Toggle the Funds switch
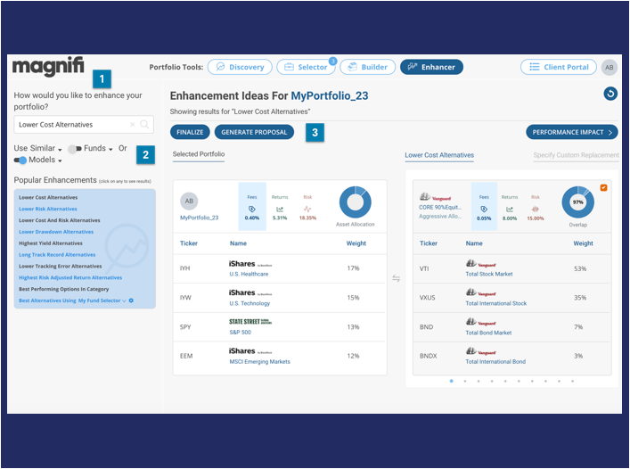 click(x=75, y=149)
